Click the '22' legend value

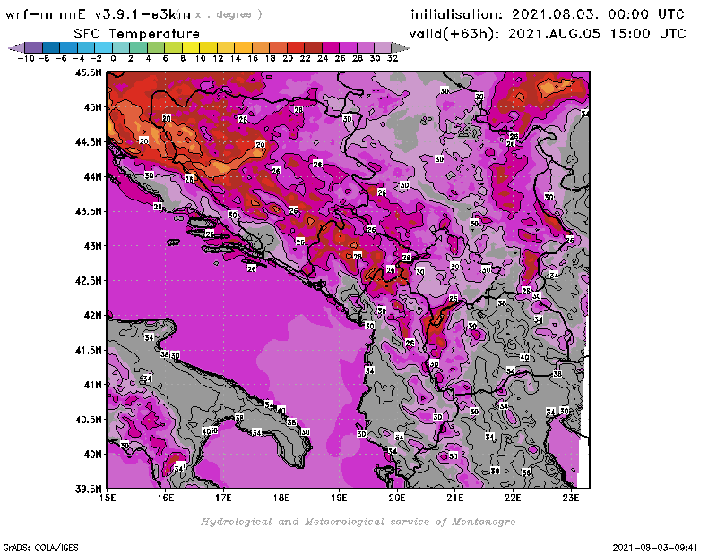(305, 59)
